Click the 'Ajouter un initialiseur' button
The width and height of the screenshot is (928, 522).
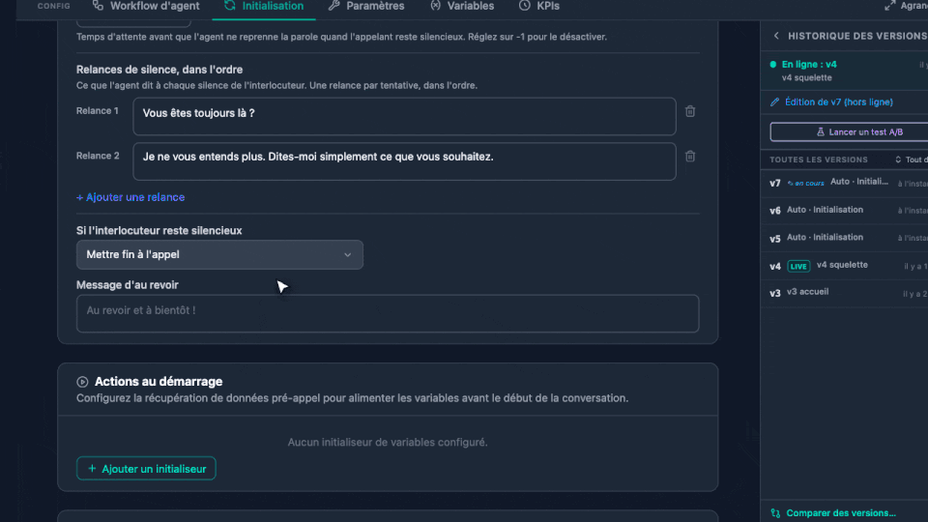[146, 469]
